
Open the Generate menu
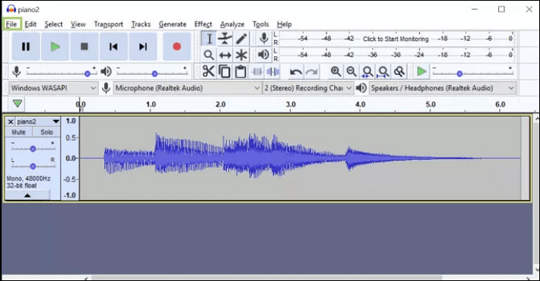coord(173,24)
